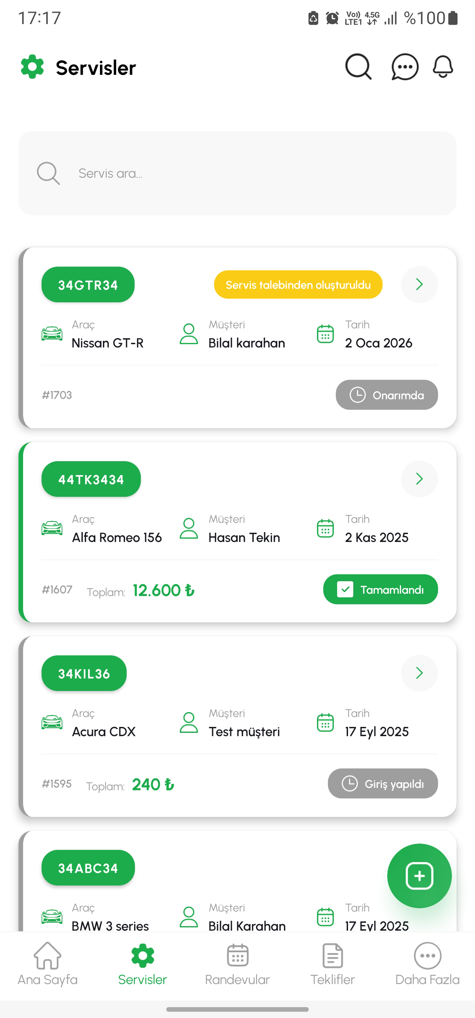Open the Teklifler tab
This screenshot has width=475, height=1018.
coord(332,964)
